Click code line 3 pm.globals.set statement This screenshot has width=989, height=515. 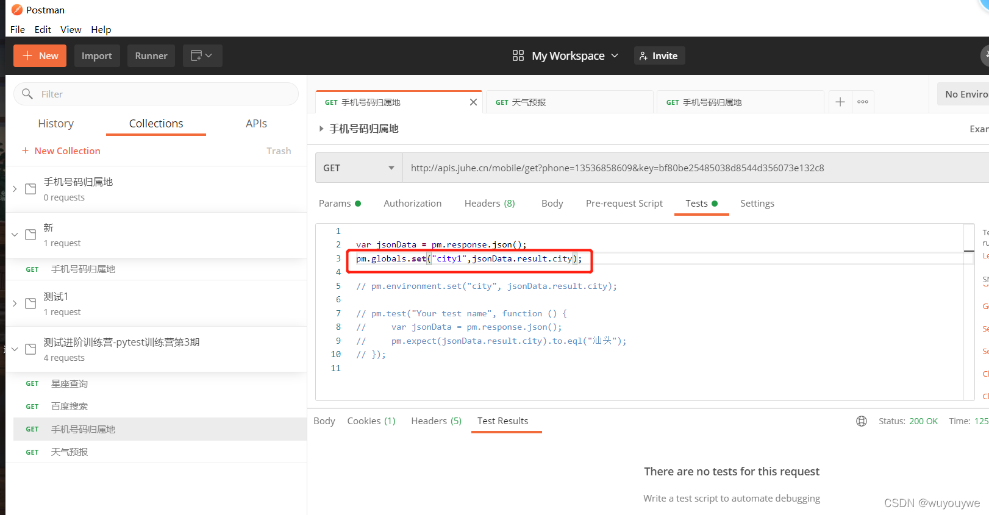pyautogui.click(x=469, y=258)
